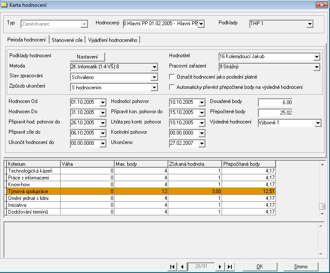Open the Stav zpracování dropdown
Image resolution: width=330 pixels, height=273 pixels.
[x=154, y=77]
